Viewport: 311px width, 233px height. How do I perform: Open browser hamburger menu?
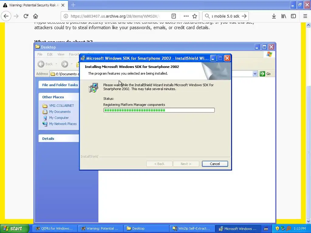tap(305, 16)
